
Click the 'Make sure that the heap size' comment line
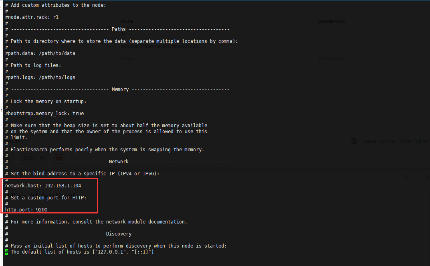click(106, 126)
